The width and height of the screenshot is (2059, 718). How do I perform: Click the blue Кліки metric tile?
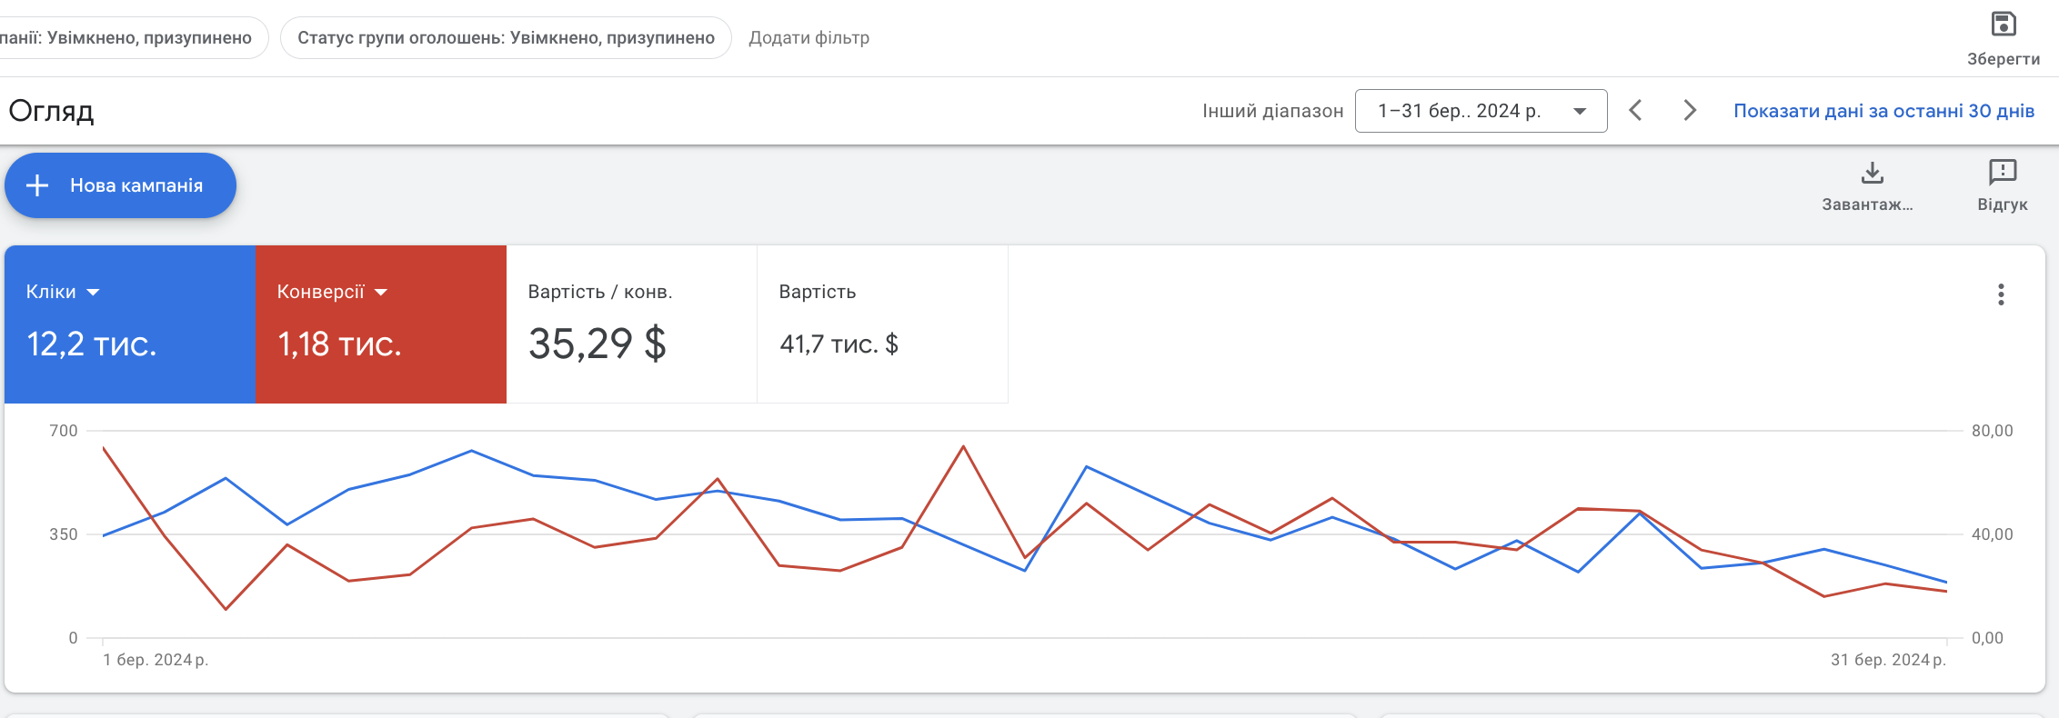(130, 324)
